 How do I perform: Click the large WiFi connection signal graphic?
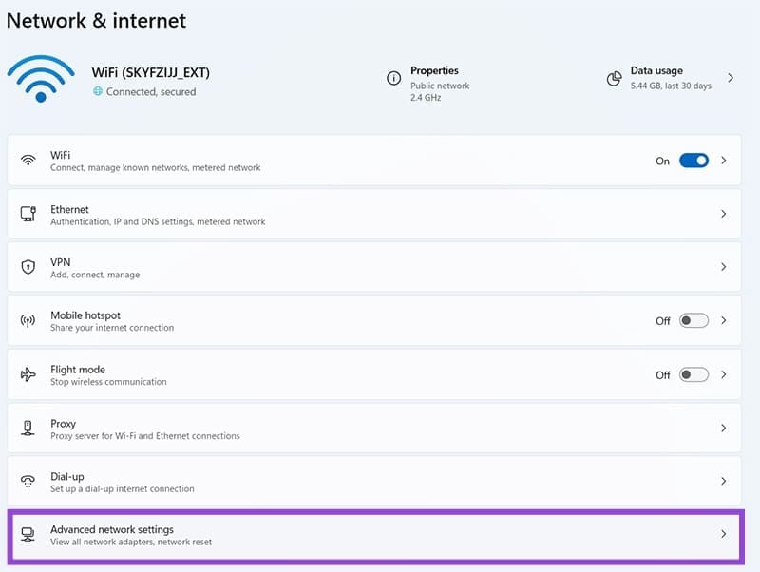[40, 79]
